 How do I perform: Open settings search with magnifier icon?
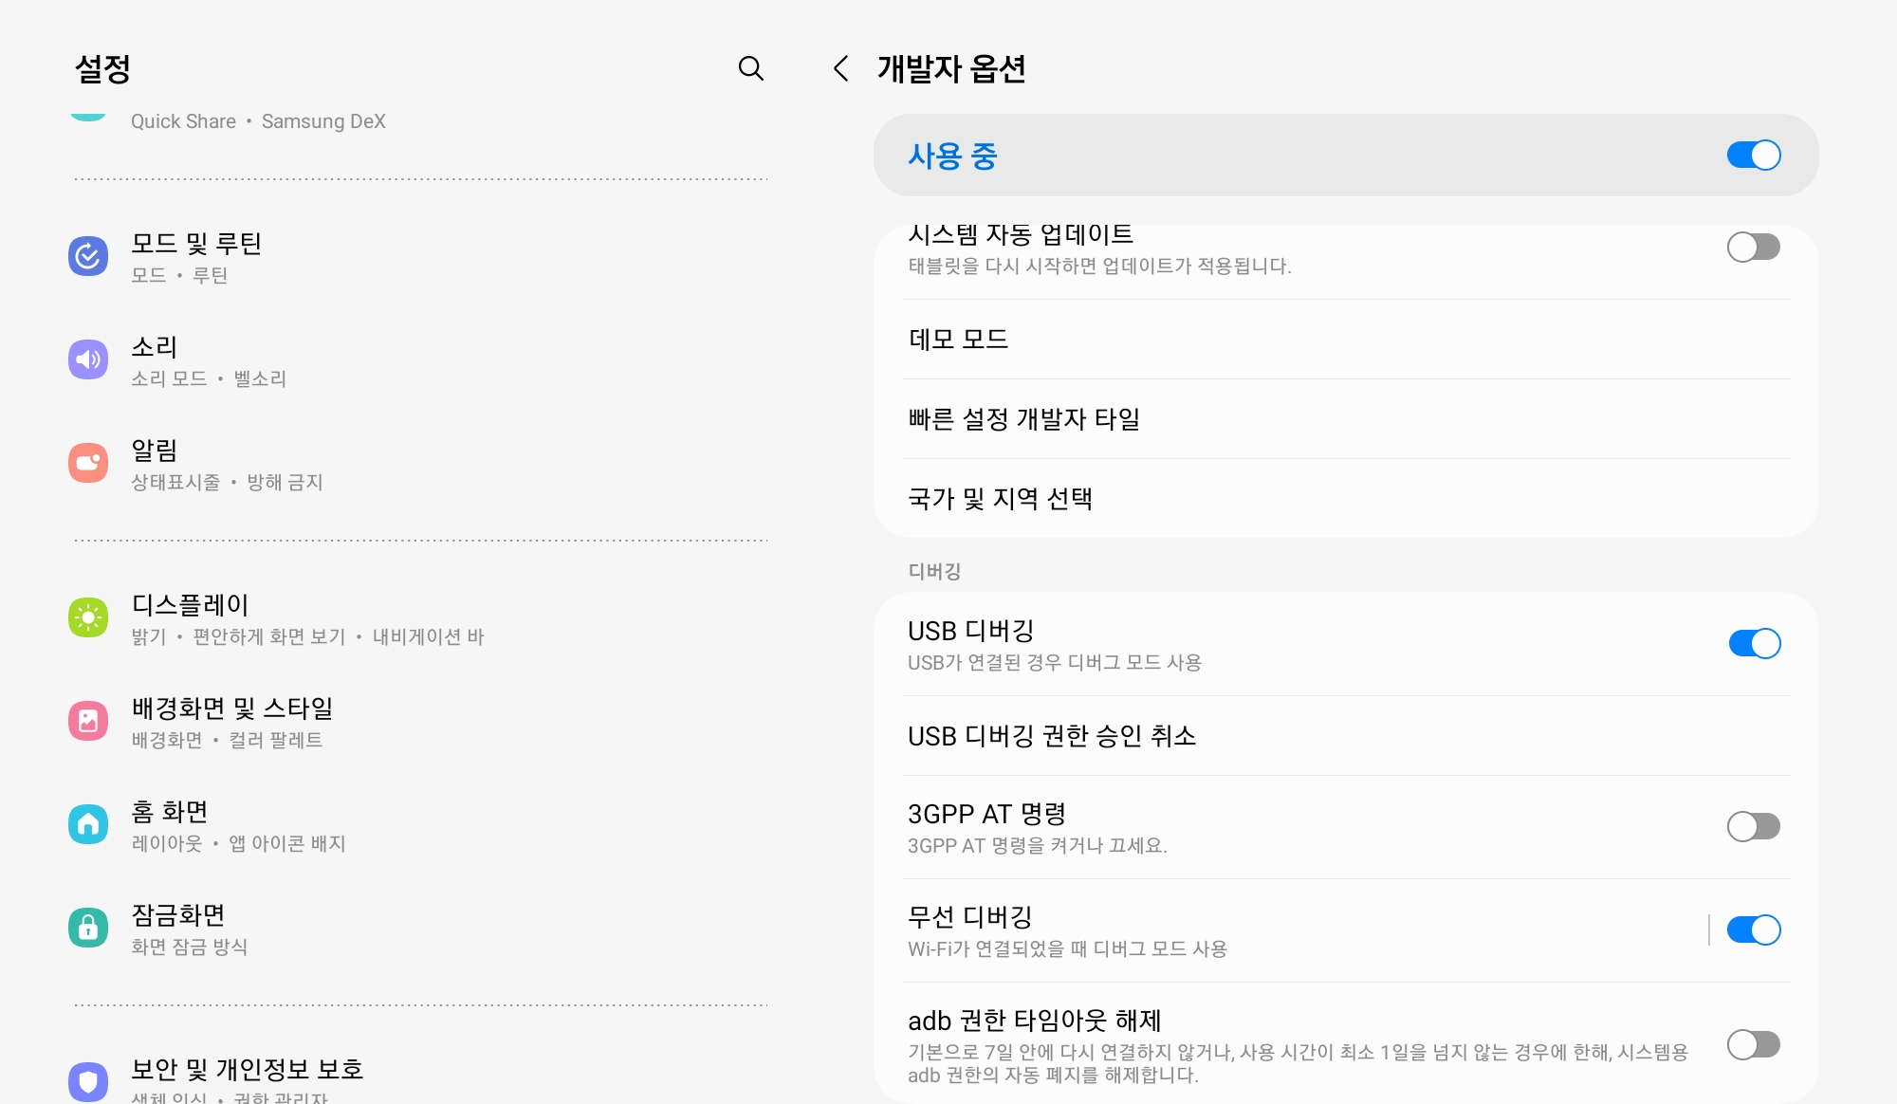click(751, 68)
